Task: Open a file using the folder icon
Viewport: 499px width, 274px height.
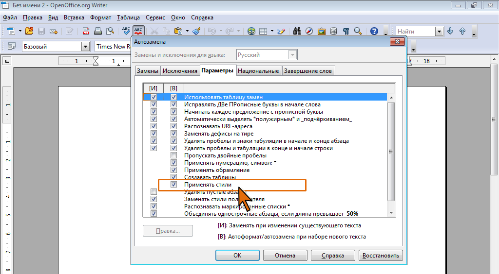Action: pos(29,31)
